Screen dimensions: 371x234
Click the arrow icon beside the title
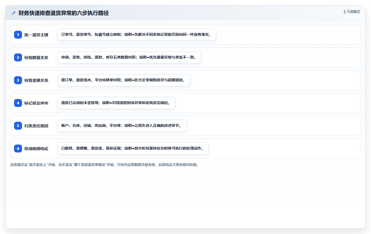click(14, 13)
